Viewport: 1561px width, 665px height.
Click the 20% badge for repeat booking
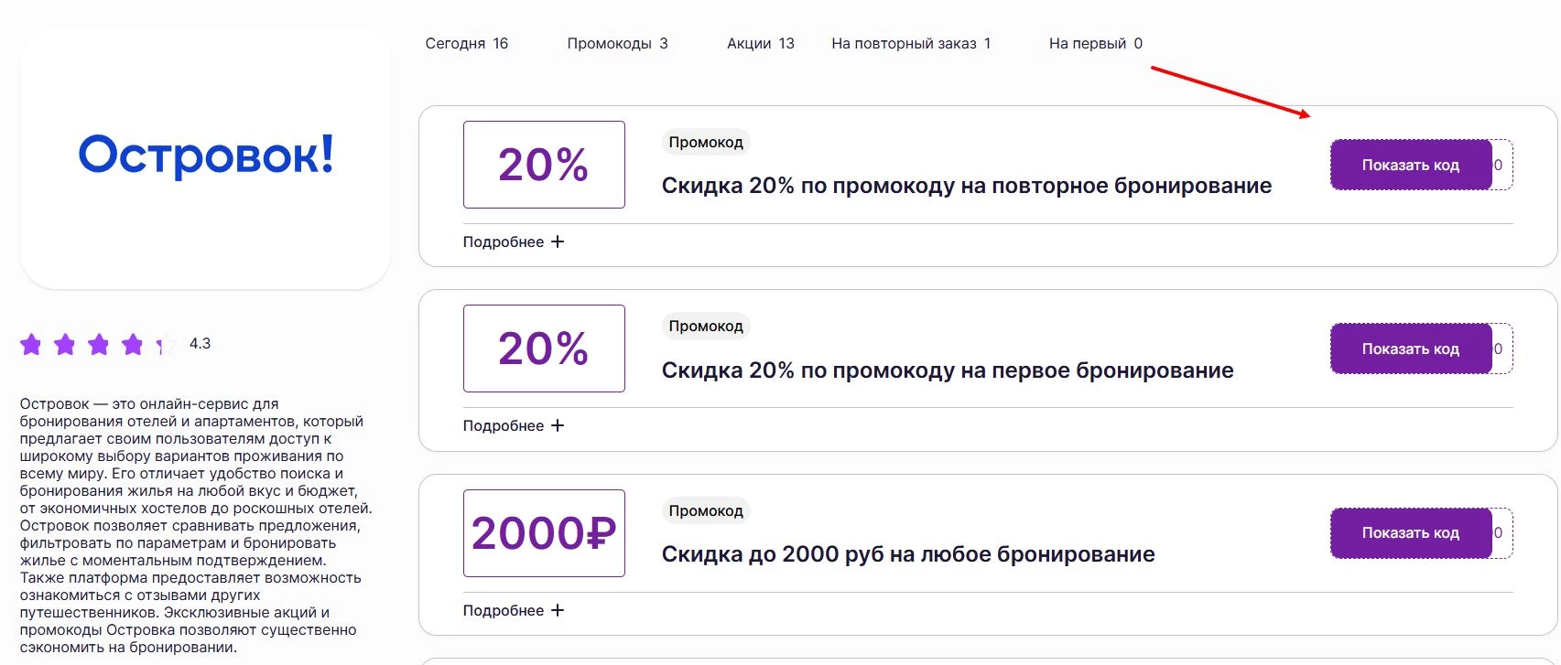click(x=544, y=165)
